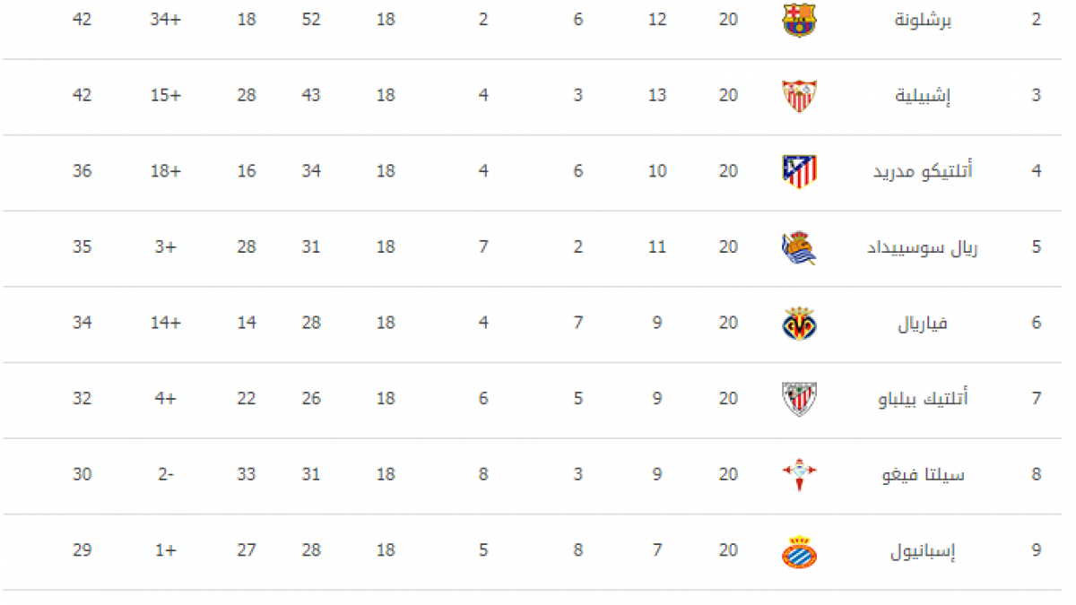Click the Villarreal yellow club crest

(799, 323)
